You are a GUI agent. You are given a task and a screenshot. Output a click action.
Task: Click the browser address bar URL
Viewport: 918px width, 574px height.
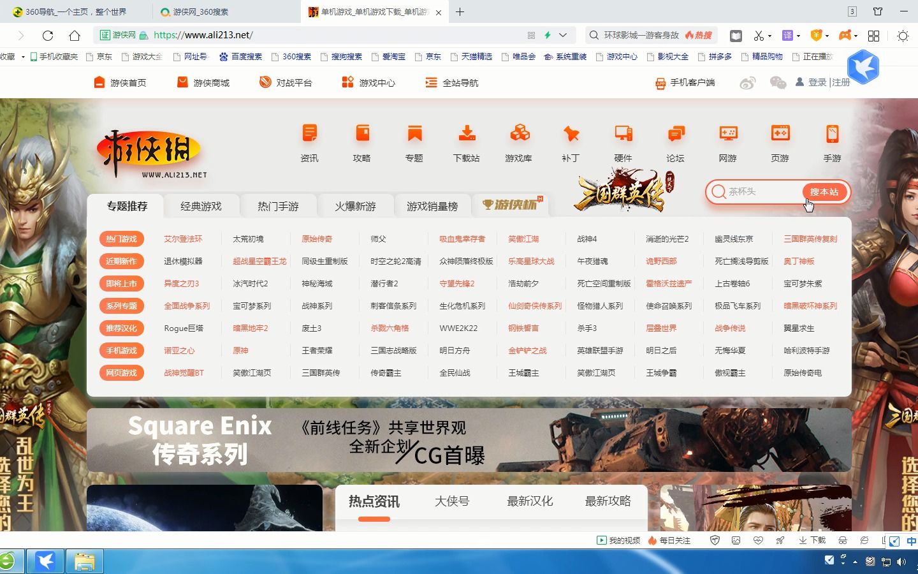pos(203,35)
